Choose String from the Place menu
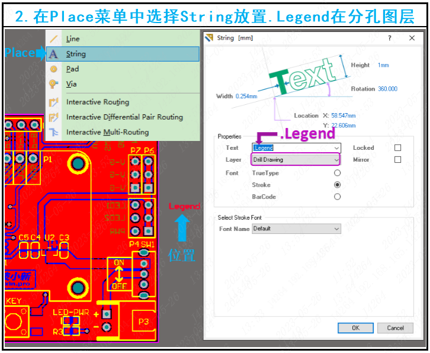The width and height of the screenshot is (430, 353). tap(76, 54)
